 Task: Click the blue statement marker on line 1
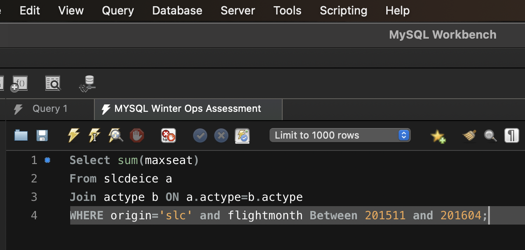47,161
